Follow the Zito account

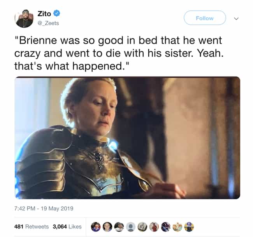[205, 18]
